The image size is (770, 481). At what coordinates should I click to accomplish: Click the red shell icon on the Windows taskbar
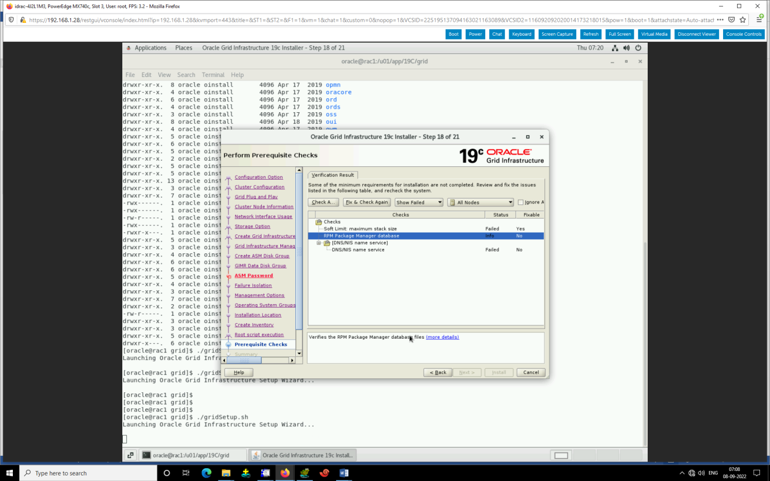coord(324,473)
